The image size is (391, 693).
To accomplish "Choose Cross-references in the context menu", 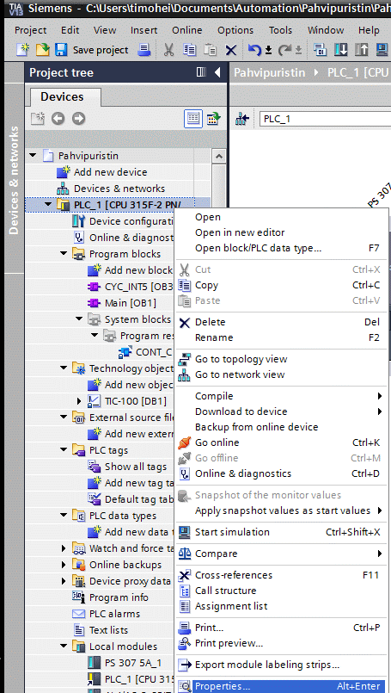I will pos(279,575).
